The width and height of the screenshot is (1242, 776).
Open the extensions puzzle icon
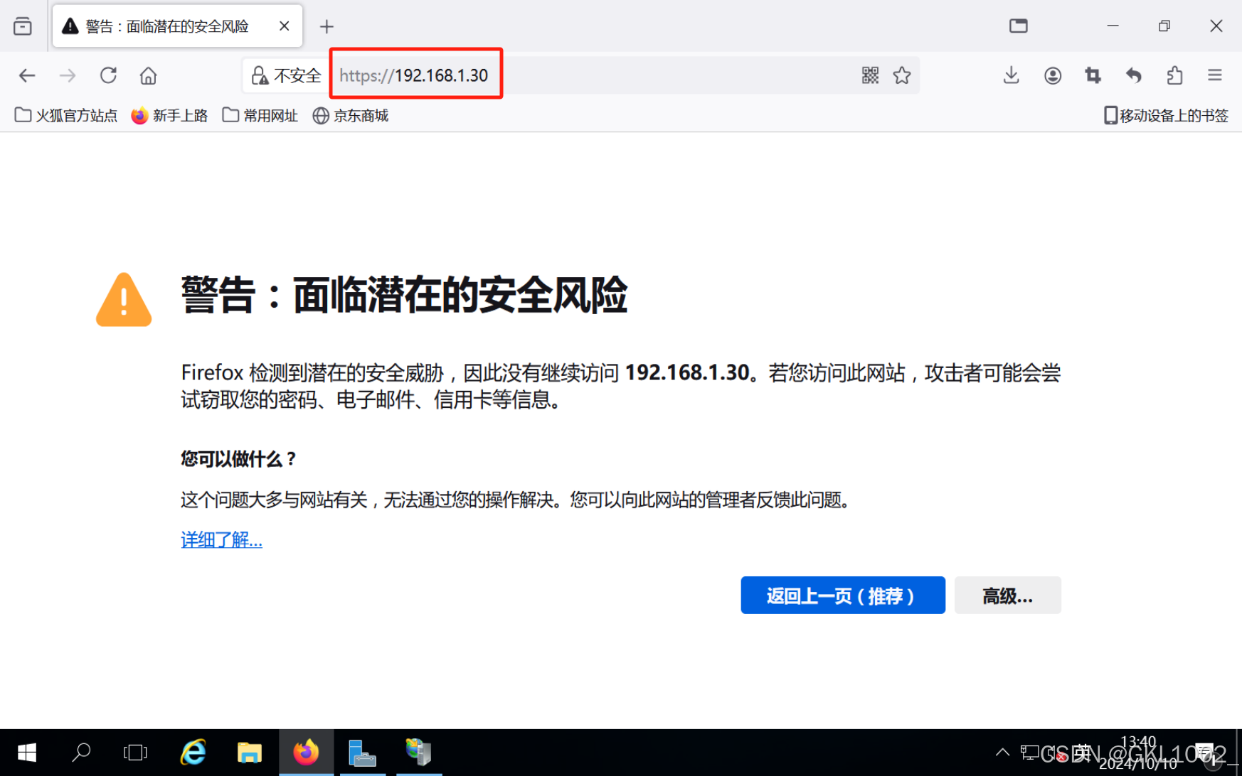(1174, 75)
